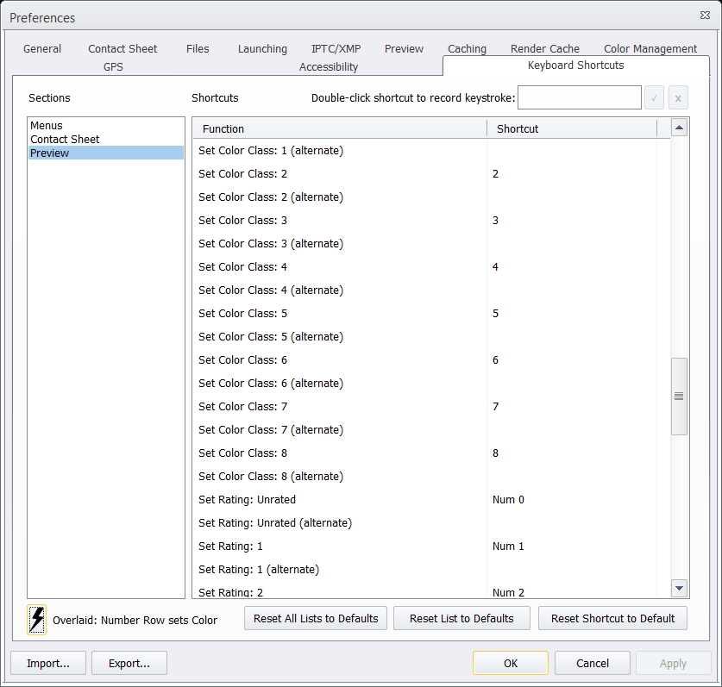722x687 pixels.
Task: Click the shortcut recording input field
Action: (579, 97)
